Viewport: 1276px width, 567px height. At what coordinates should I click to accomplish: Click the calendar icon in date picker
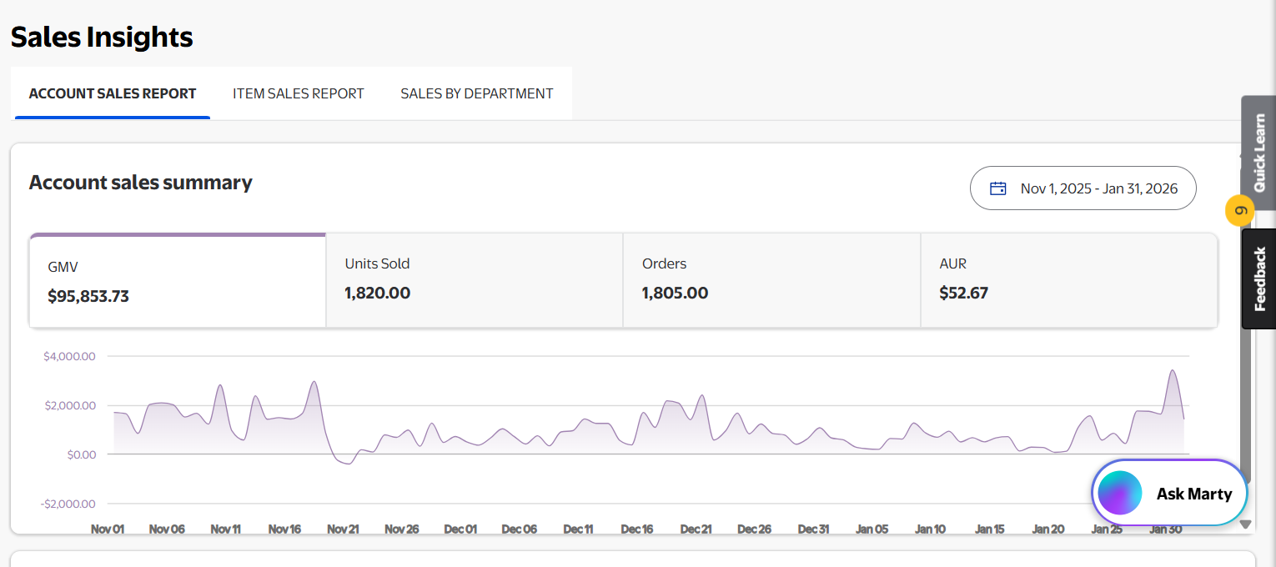point(997,188)
